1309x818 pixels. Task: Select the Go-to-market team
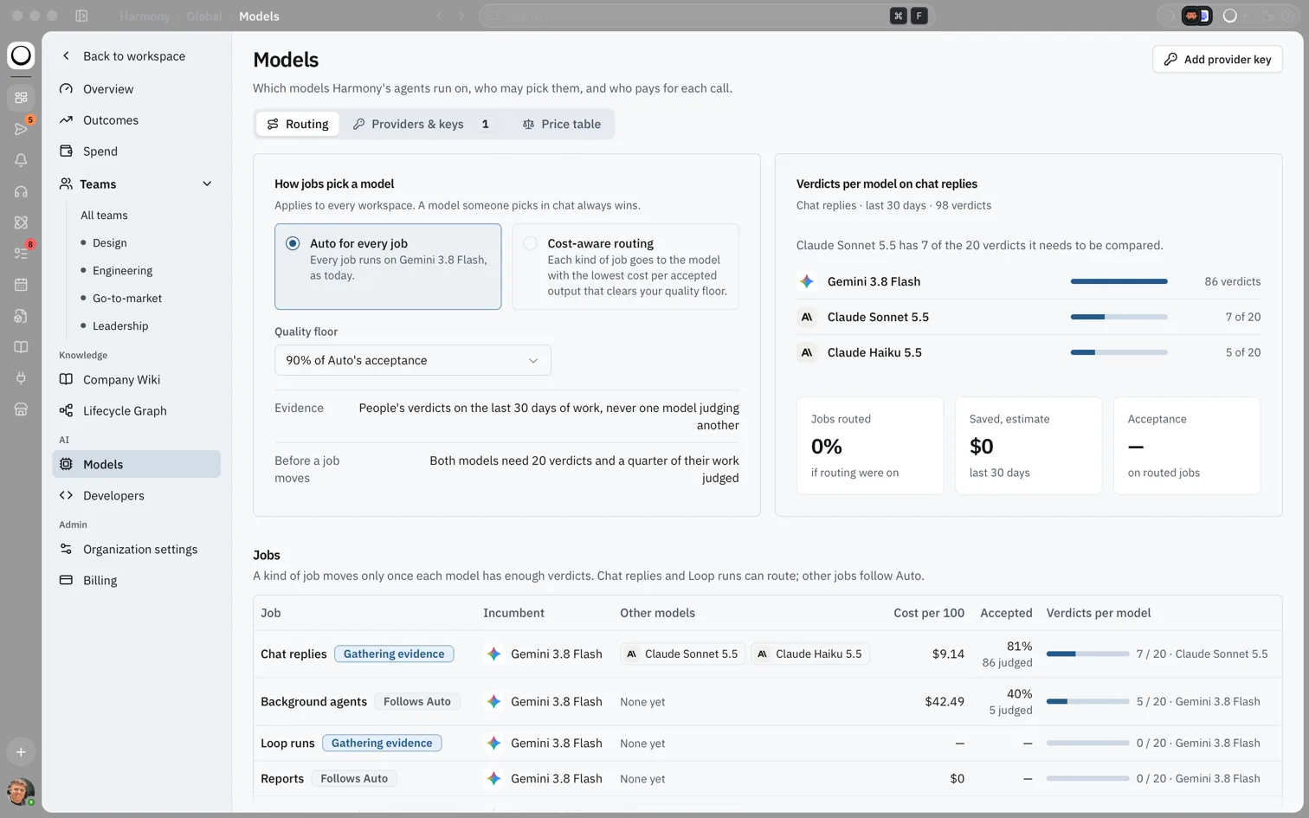tap(127, 299)
